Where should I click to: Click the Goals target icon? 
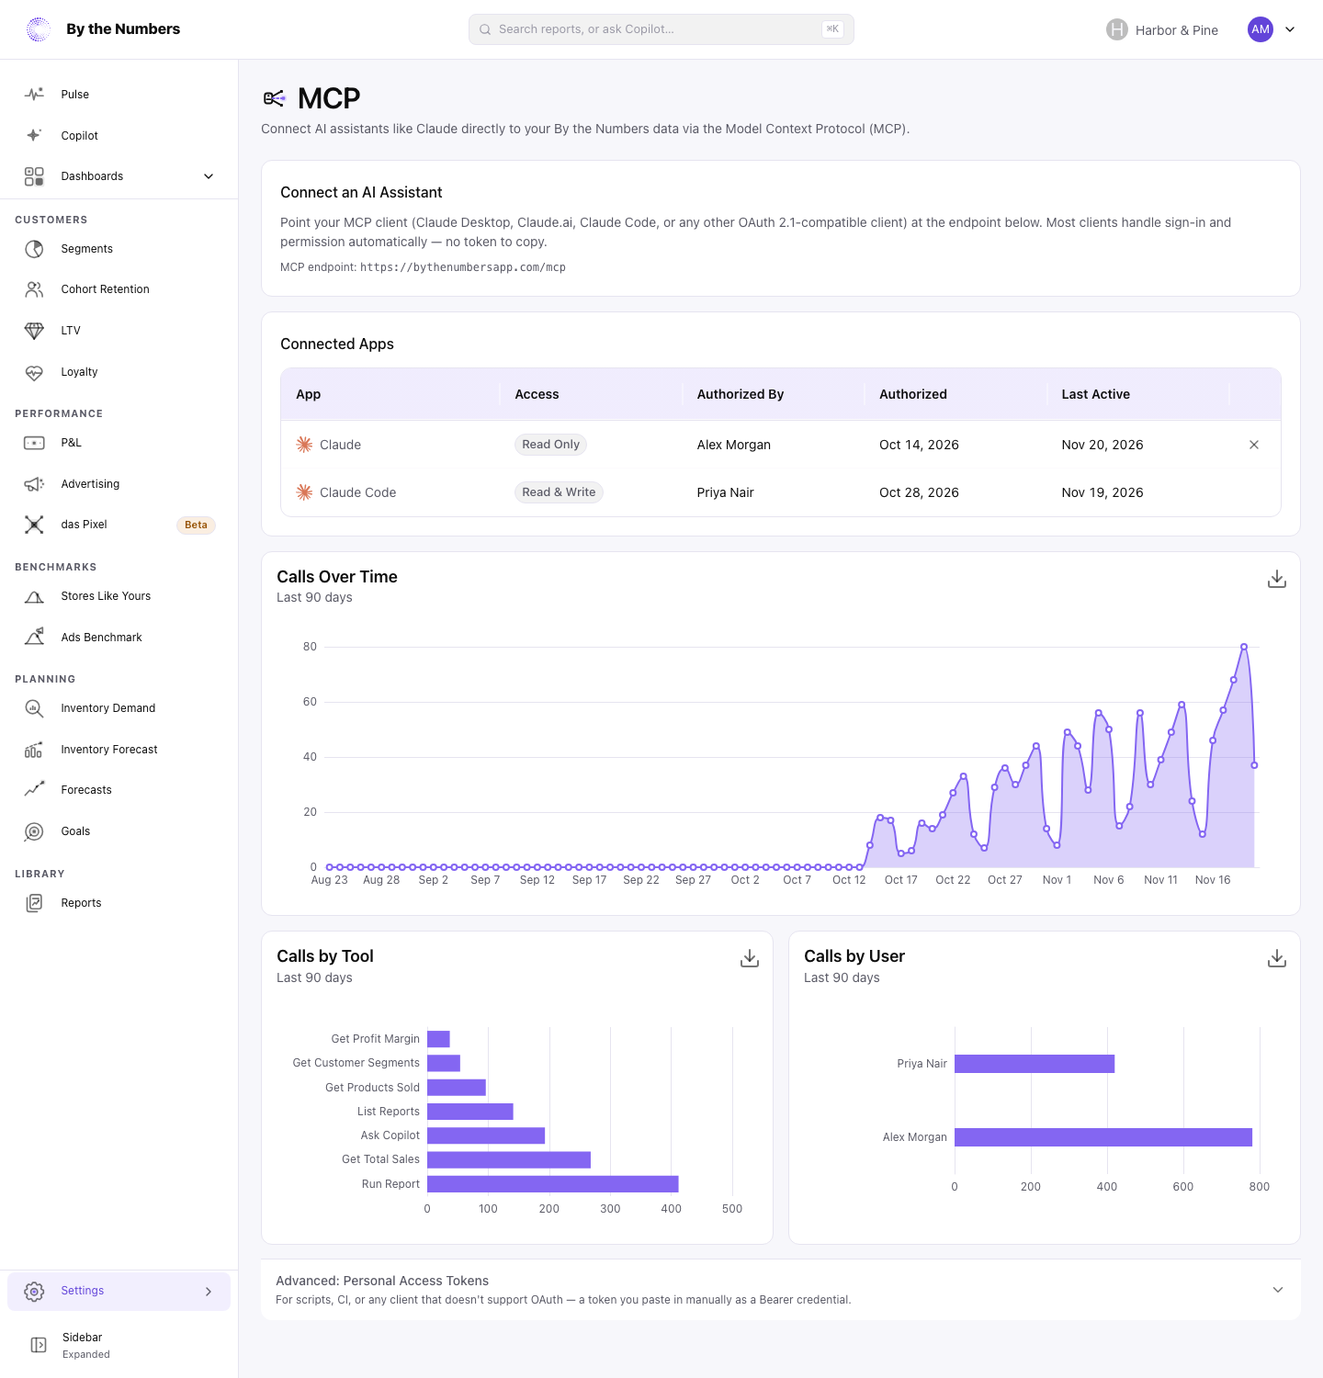pos(34,831)
